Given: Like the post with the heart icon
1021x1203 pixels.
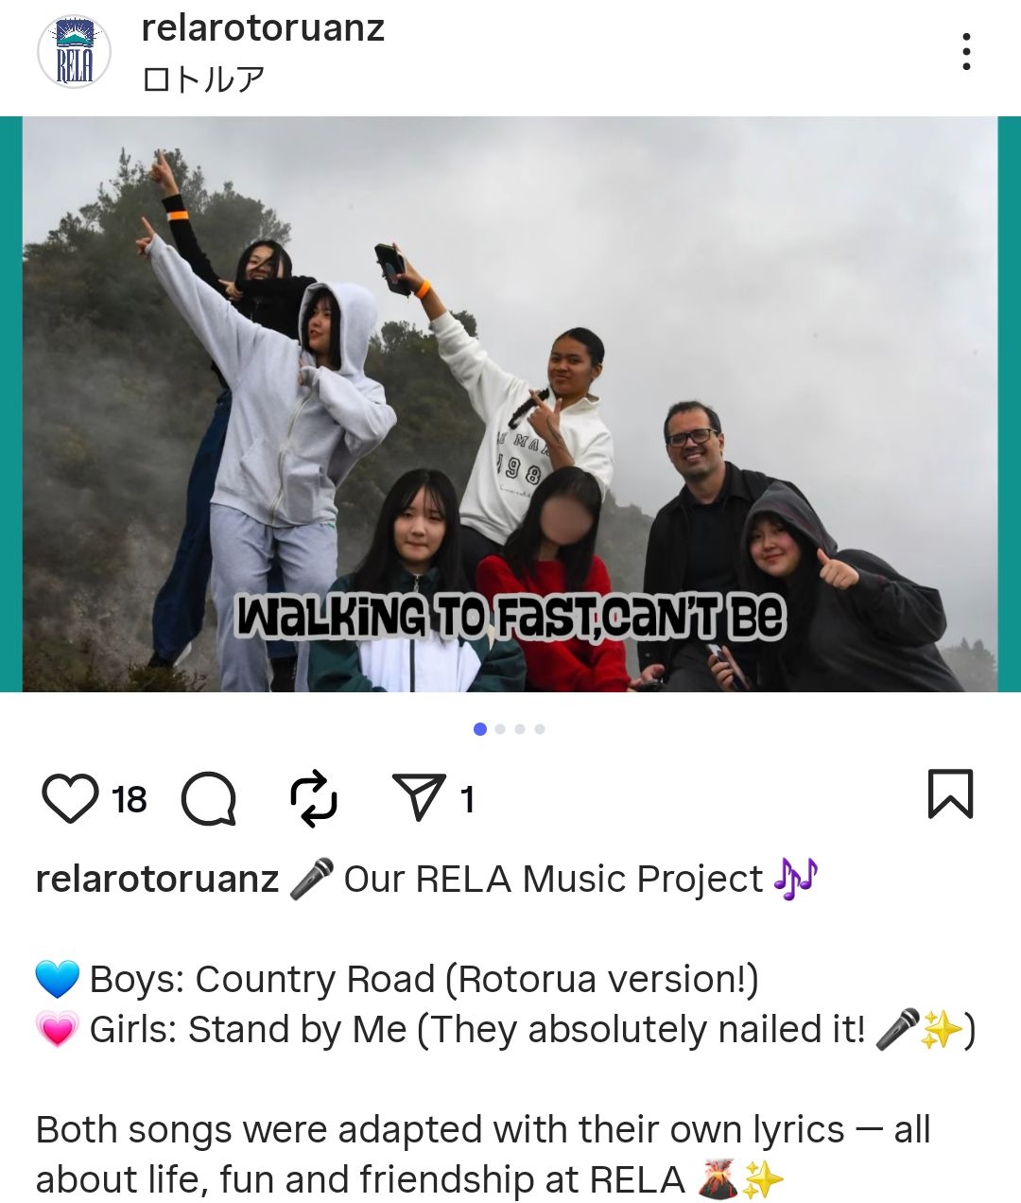Looking at the screenshot, I should click(70, 799).
